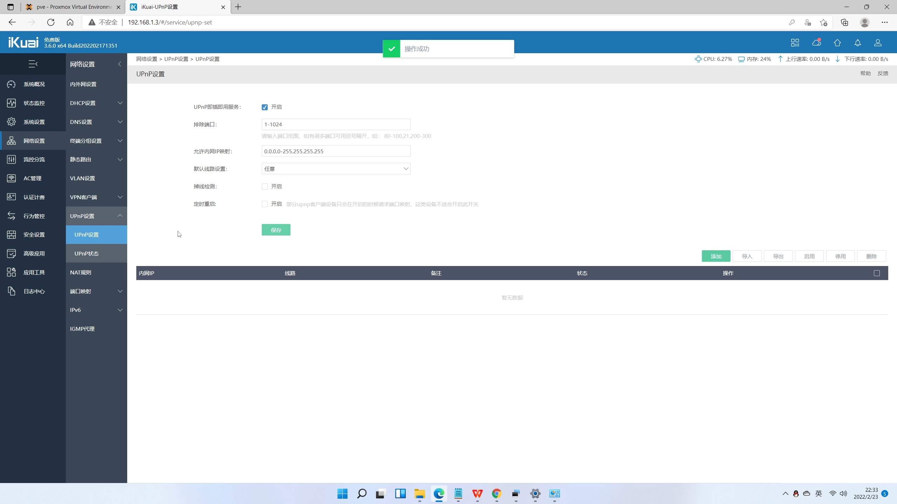The width and height of the screenshot is (897, 504).
Task: Enable the 定时重启 checkbox
Action: [x=265, y=204]
